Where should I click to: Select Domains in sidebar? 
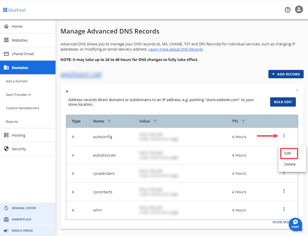coord(28,68)
